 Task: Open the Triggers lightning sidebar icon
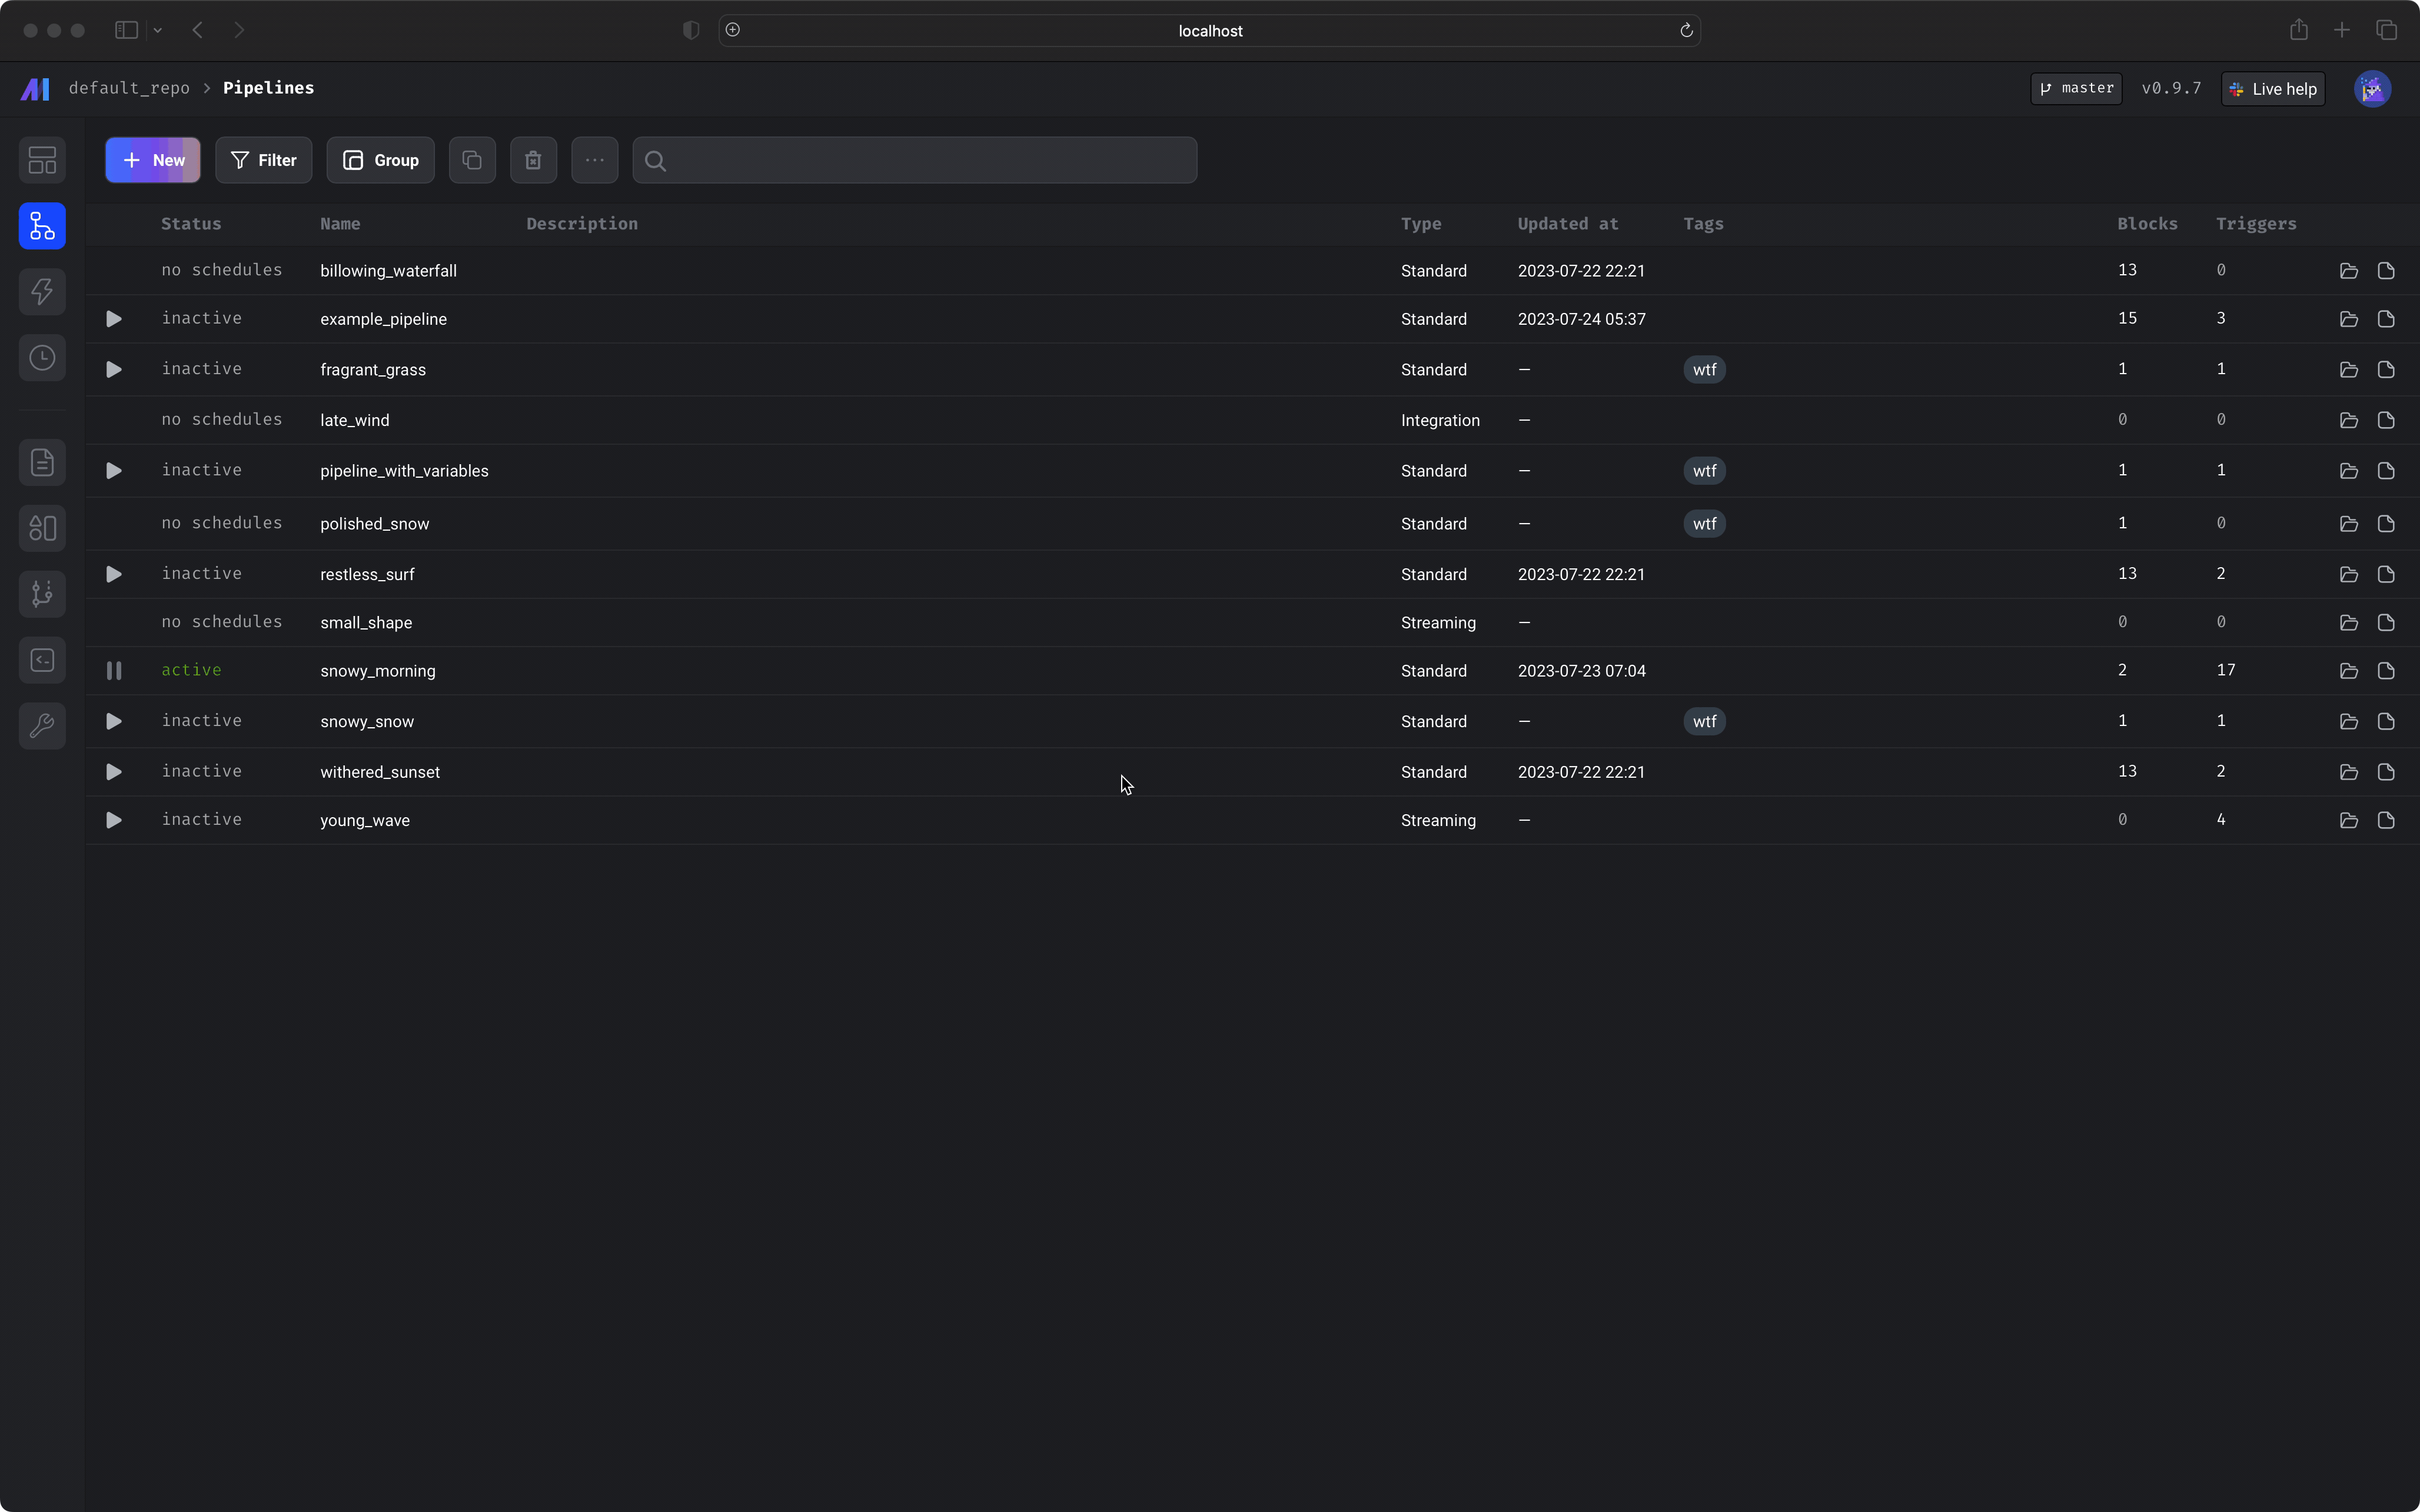tap(42, 292)
